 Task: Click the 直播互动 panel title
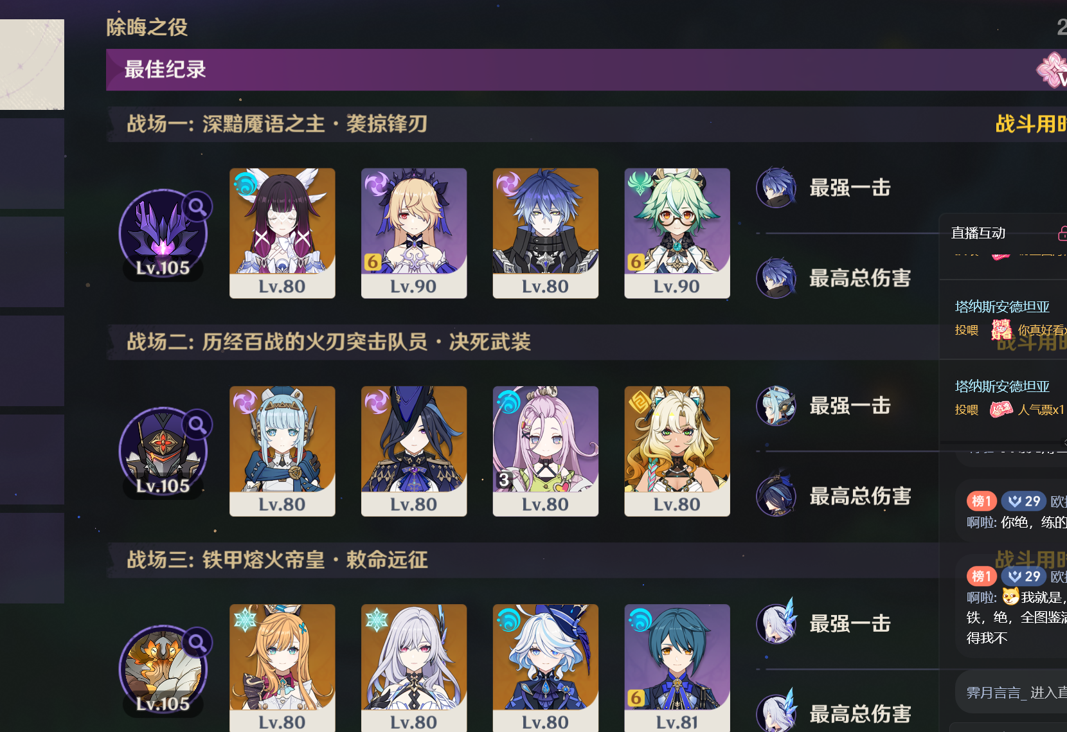(978, 233)
